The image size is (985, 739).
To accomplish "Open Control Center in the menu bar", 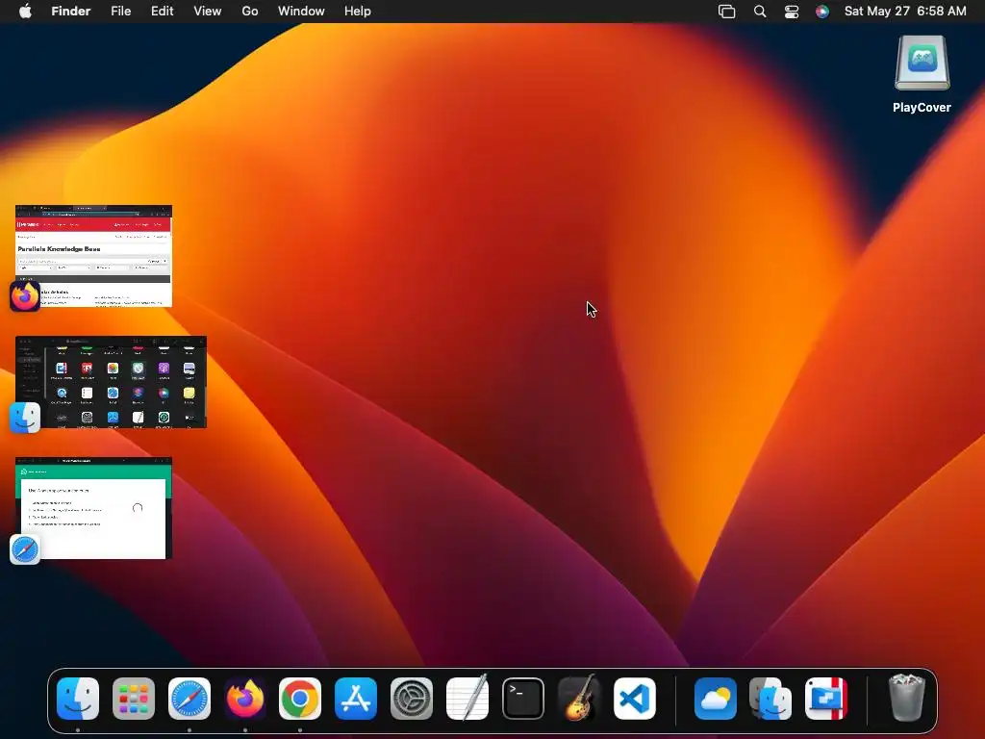I will coord(792,12).
